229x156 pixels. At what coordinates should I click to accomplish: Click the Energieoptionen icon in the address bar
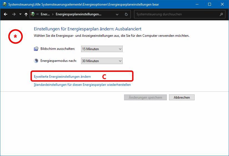coord(33,14)
